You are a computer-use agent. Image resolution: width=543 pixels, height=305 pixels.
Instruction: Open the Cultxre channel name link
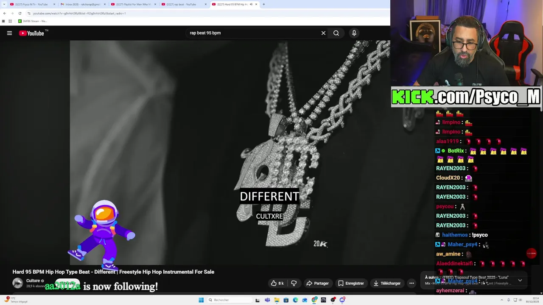(33, 280)
